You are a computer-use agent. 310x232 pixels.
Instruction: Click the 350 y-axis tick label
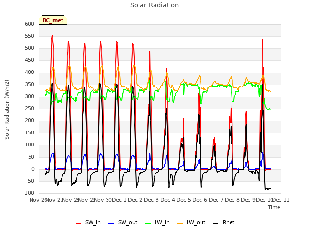[30, 85]
